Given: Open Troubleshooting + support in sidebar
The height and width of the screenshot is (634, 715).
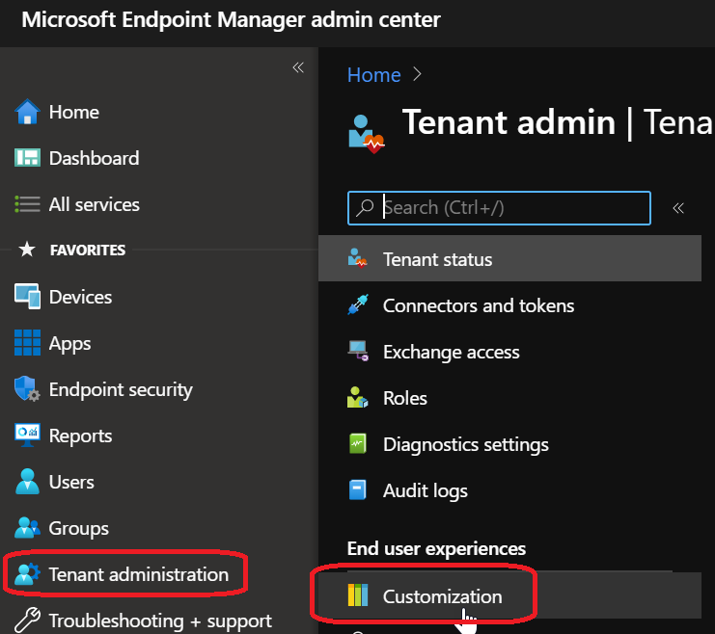Looking at the screenshot, I should (160, 621).
